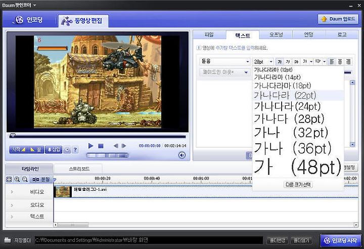Select the 36pt font size
The height and width of the screenshot is (249, 364).
[x=298, y=148]
